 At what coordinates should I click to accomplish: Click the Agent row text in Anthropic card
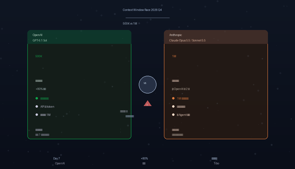(x=184, y=115)
